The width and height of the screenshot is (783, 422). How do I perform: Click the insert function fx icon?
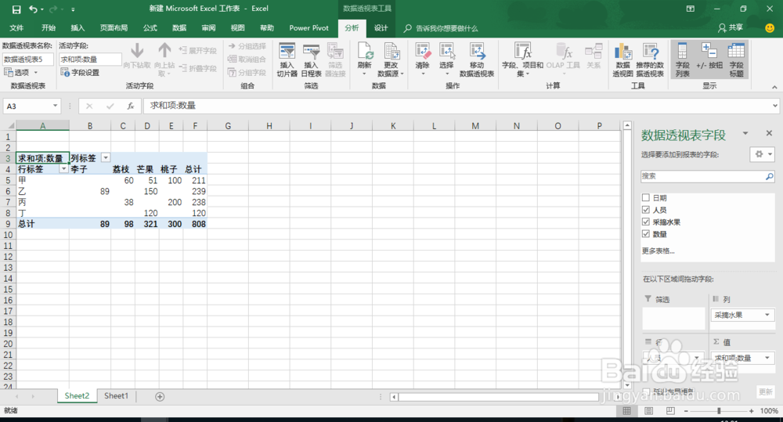pos(130,106)
